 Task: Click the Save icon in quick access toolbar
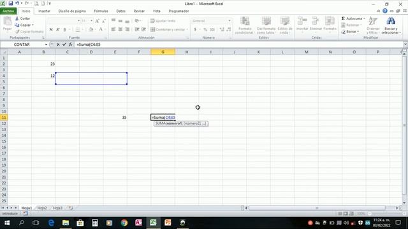[x=11, y=4]
